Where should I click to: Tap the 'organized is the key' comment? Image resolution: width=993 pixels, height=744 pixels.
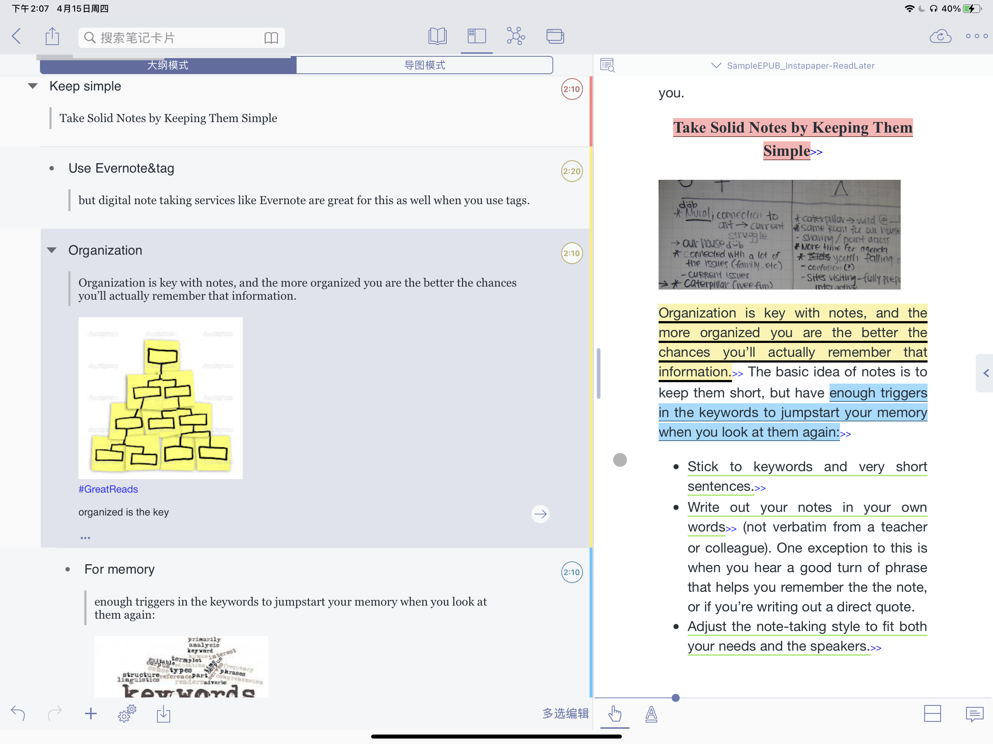point(124,512)
